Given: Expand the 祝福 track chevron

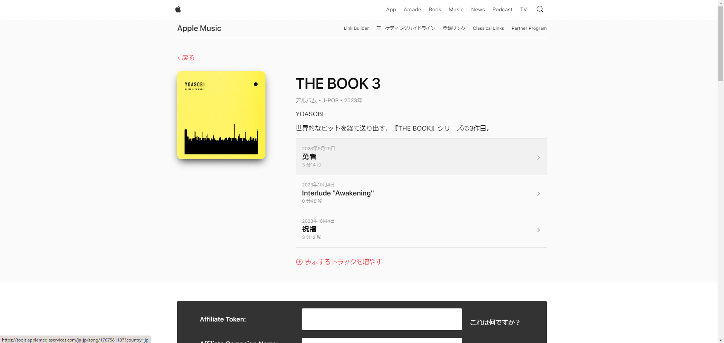Looking at the screenshot, I should [x=538, y=230].
